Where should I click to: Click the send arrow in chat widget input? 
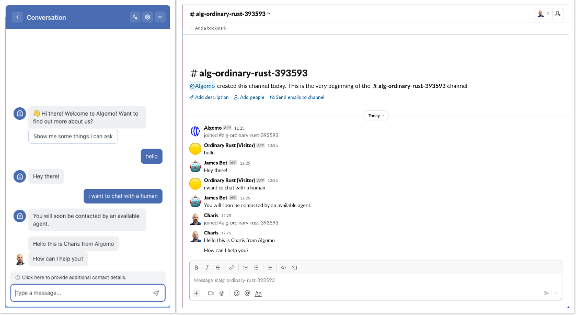point(156,293)
